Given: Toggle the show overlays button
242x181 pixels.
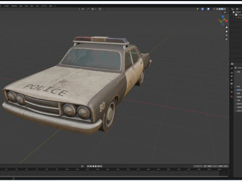Looking at the screenshot, I should pyautogui.click(x=208, y=9).
